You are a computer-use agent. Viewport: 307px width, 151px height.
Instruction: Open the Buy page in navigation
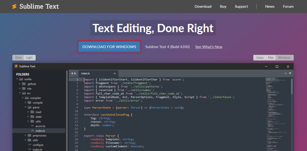[223, 7]
